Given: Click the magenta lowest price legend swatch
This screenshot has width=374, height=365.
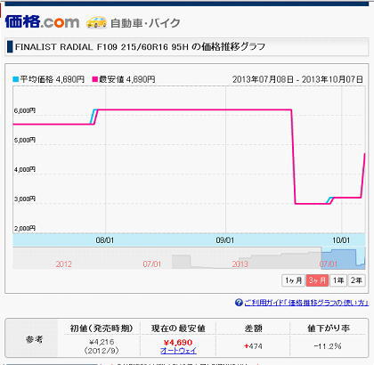Looking at the screenshot, I should tap(95, 79).
